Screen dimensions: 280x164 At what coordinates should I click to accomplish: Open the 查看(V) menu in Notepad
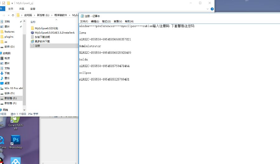[x=118, y=21]
